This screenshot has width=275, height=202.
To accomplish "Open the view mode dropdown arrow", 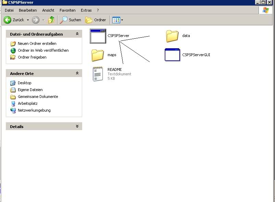I will click(122, 20).
